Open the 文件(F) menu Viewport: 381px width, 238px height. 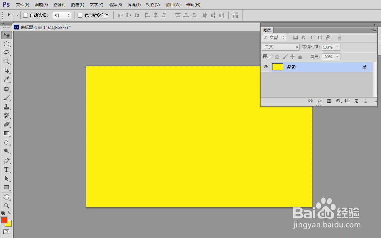(22, 5)
